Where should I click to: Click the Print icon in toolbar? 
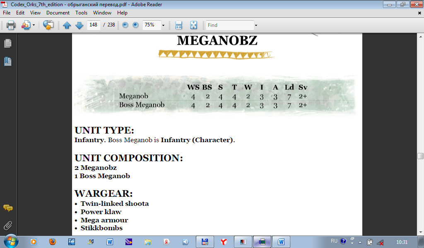pyautogui.click(x=11, y=25)
